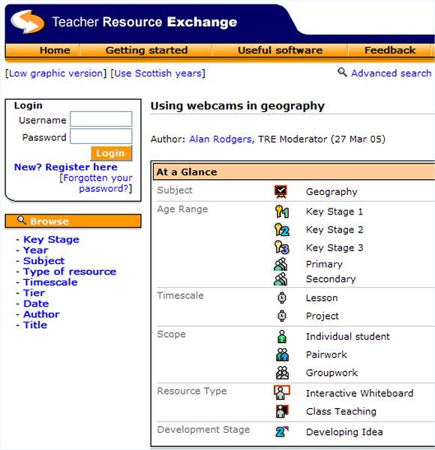The height and width of the screenshot is (450, 435).
Task: Open the Useful software menu item
Action: [x=280, y=50]
